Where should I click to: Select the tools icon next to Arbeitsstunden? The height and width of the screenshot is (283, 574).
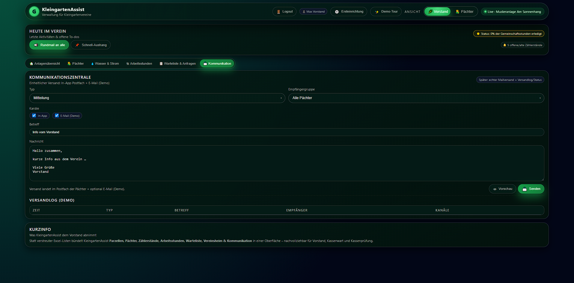coord(128,63)
